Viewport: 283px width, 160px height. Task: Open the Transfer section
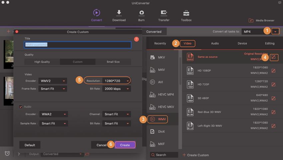coord(164,16)
